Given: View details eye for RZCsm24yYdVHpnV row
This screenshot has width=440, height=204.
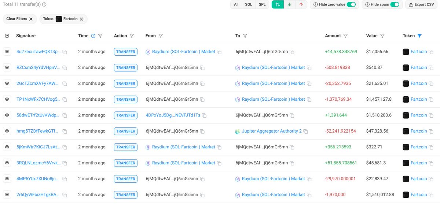Looking at the screenshot, I should (x=7, y=68).
